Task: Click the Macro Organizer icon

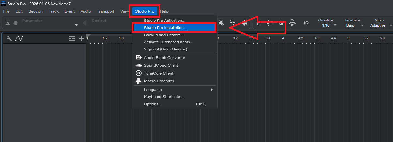Action: click(x=138, y=81)
